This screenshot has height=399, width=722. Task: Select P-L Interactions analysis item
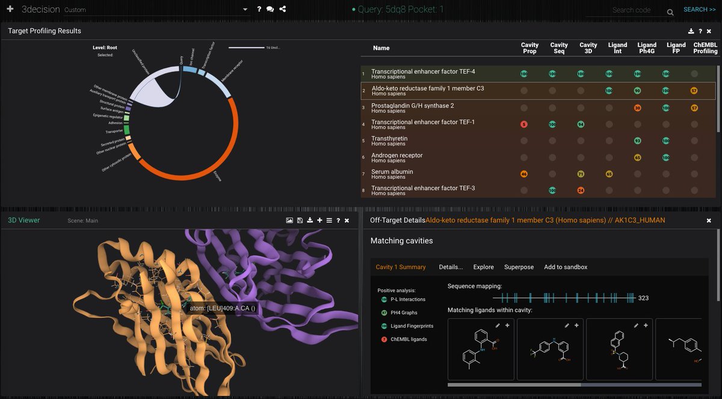coord(408,299)
